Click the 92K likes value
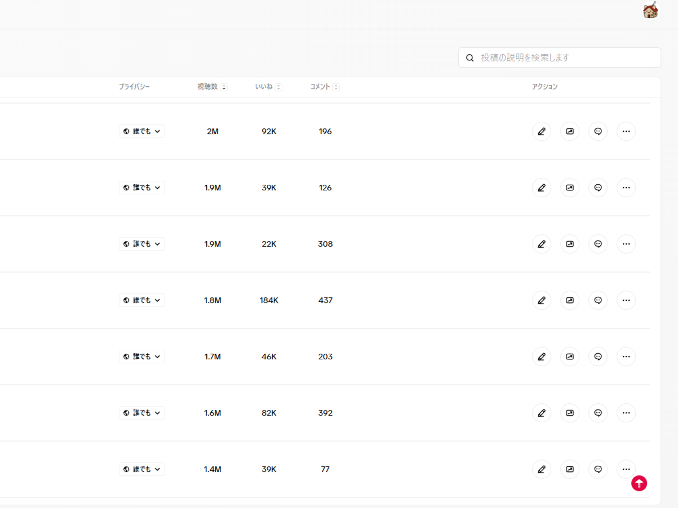The image size is (678, 508). pos(269,131)
